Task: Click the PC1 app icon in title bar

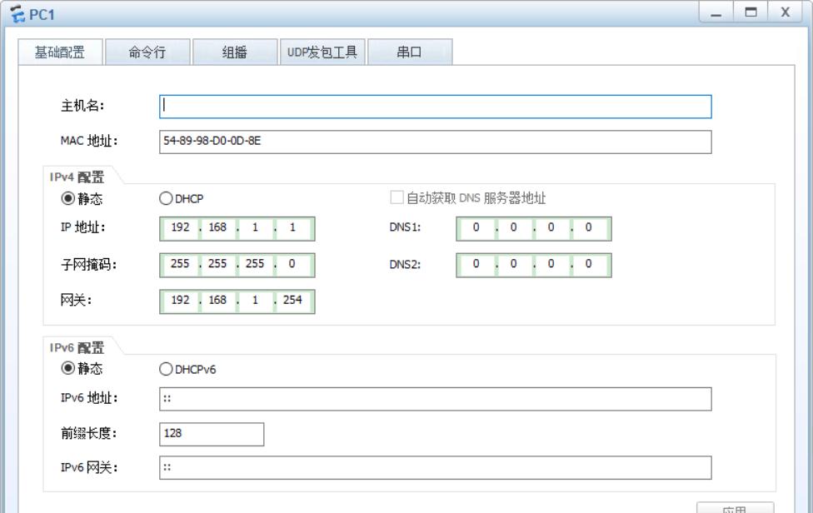Action: coord(17,14)
